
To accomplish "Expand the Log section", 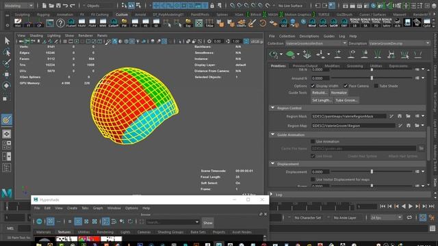I will 271,194.
